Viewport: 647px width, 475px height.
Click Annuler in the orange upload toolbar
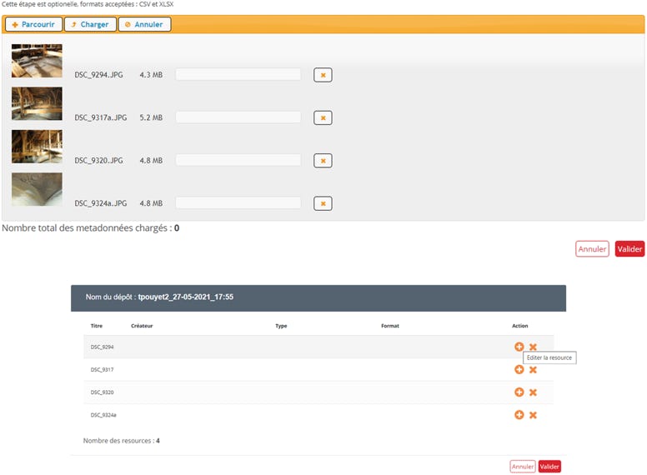pyautogui.click(x=144, y=24)
